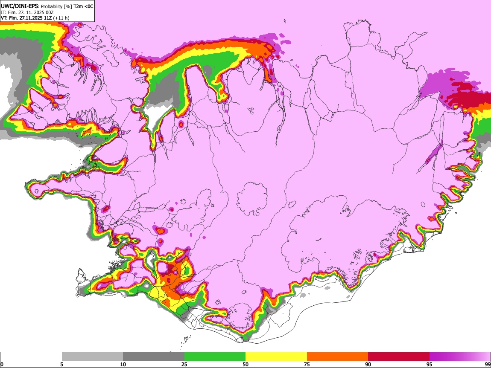Viewport: 491px width, 368px height.
Task: Click the white 0–5 legend segment
Action: point(31,357)
